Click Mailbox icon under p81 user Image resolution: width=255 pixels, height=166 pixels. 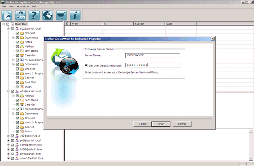pos(22,96)
